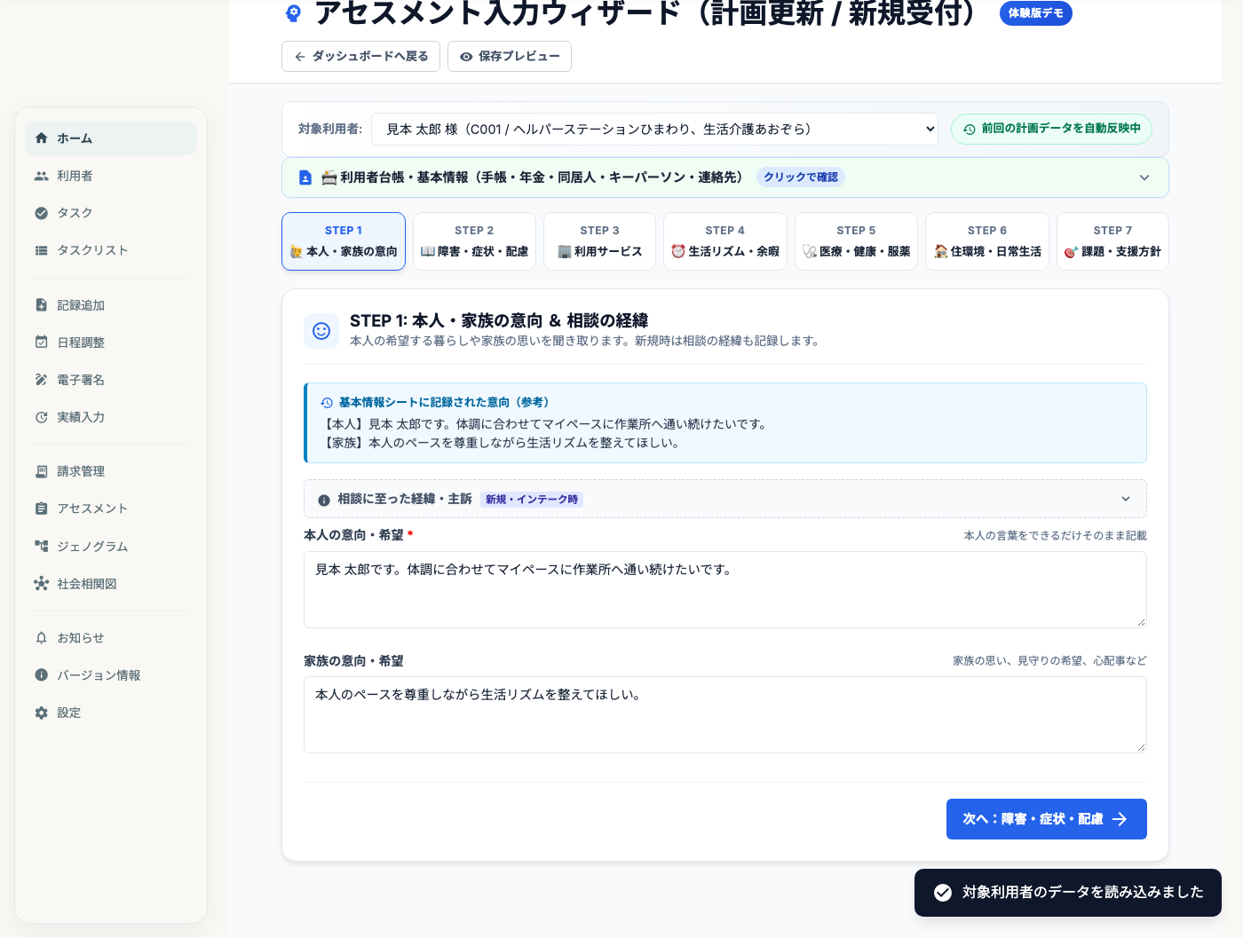Click the history icon beside 基本情報シート参考
The image size is (1243, 938).
327,403
